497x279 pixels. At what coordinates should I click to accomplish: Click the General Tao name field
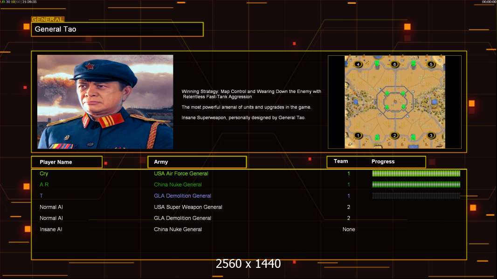tap(117, 29)
